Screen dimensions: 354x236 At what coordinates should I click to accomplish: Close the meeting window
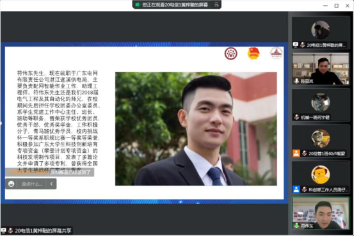coord(348,6)
